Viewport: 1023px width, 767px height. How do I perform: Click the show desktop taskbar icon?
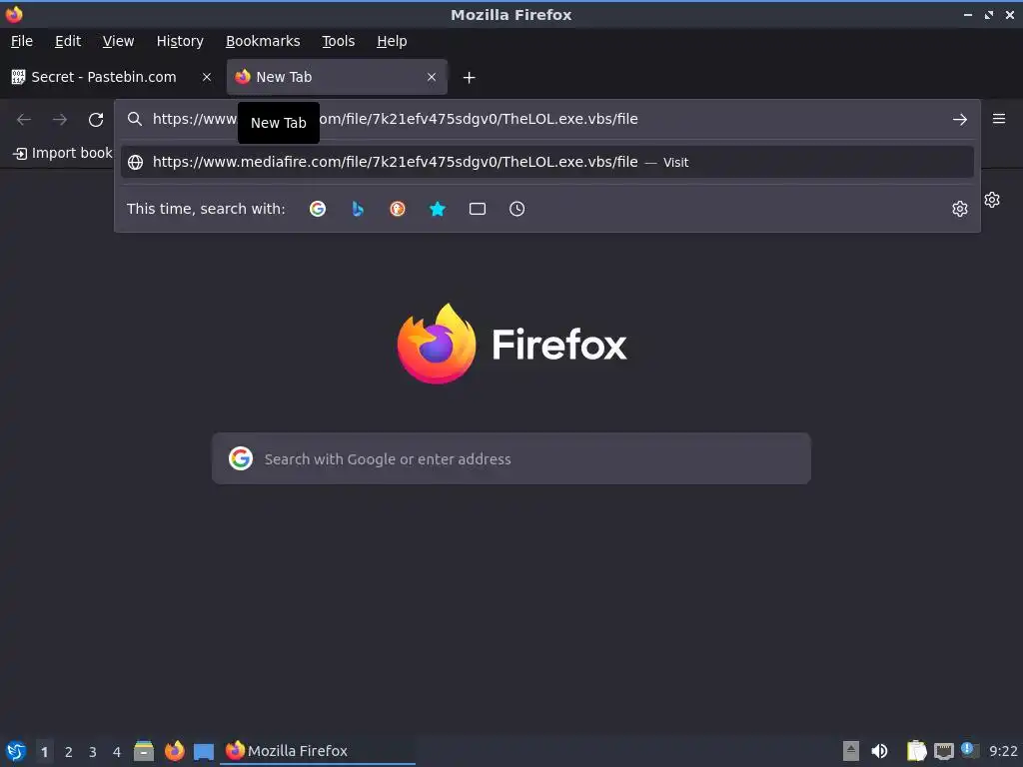tap(204, 751)
